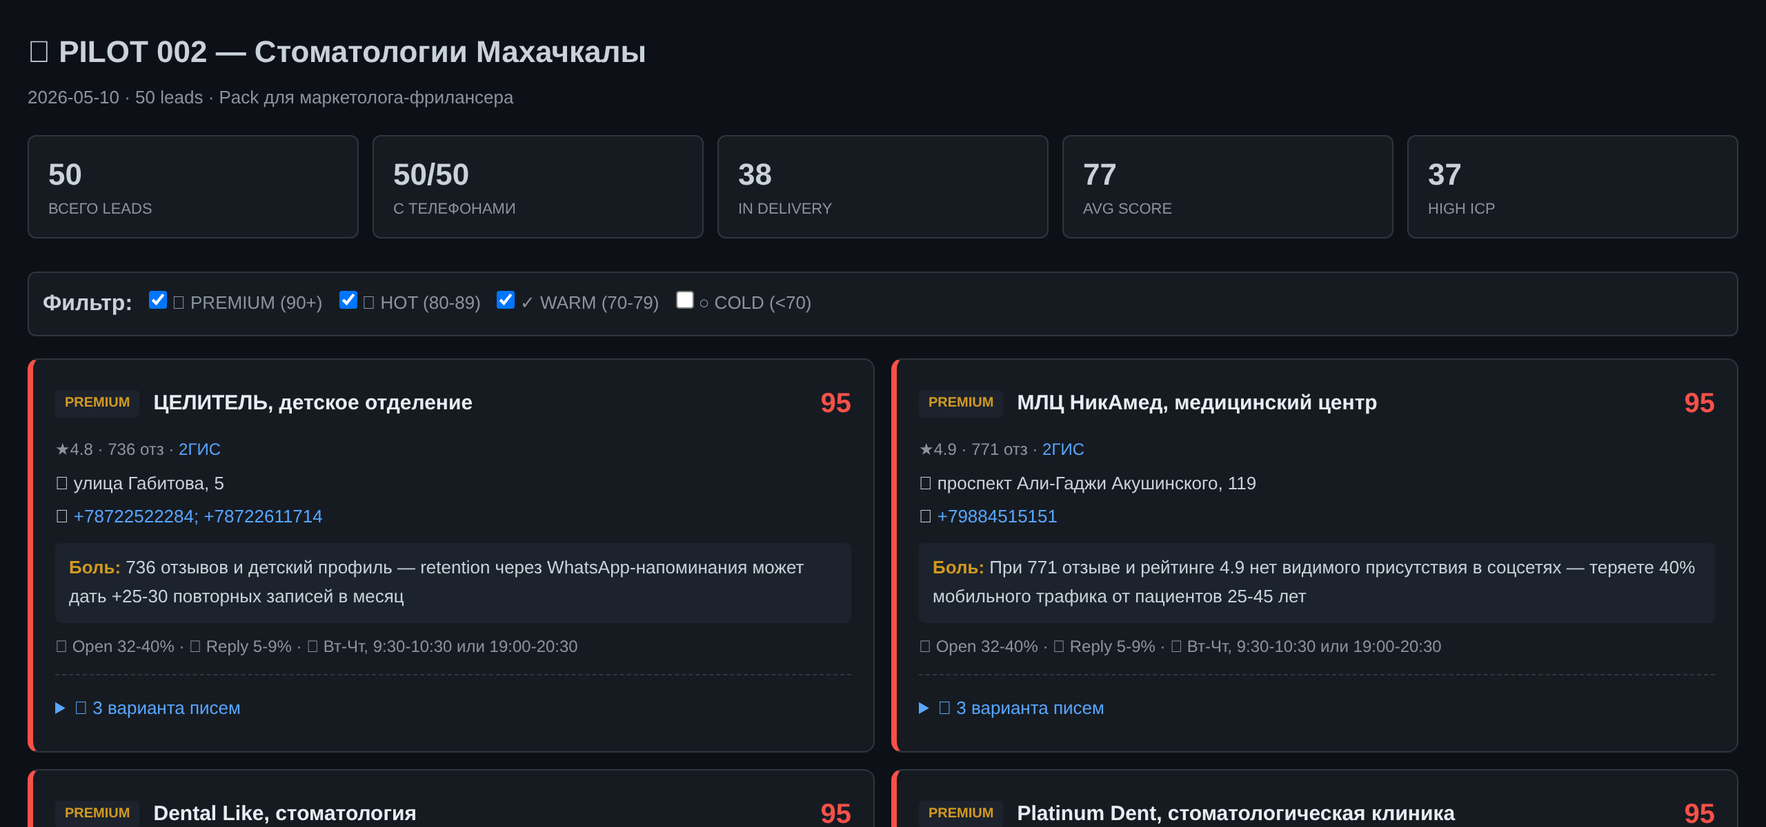Toggle the HOT (80-89) filter checkbox
1766x827 pixels.
[x=348, y=300]
